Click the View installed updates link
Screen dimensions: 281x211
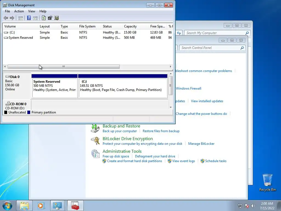coord(207,101)
